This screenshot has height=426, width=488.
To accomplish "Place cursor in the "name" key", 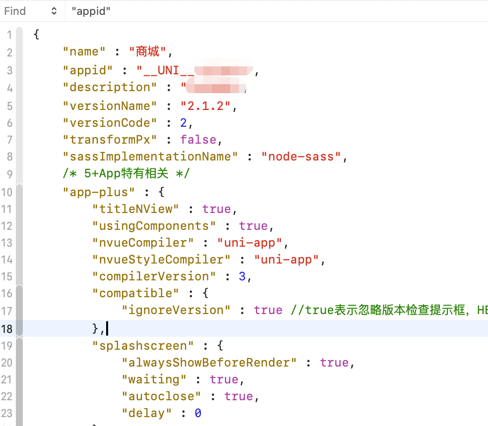I will pyautogui.click(x=84, y=52).
